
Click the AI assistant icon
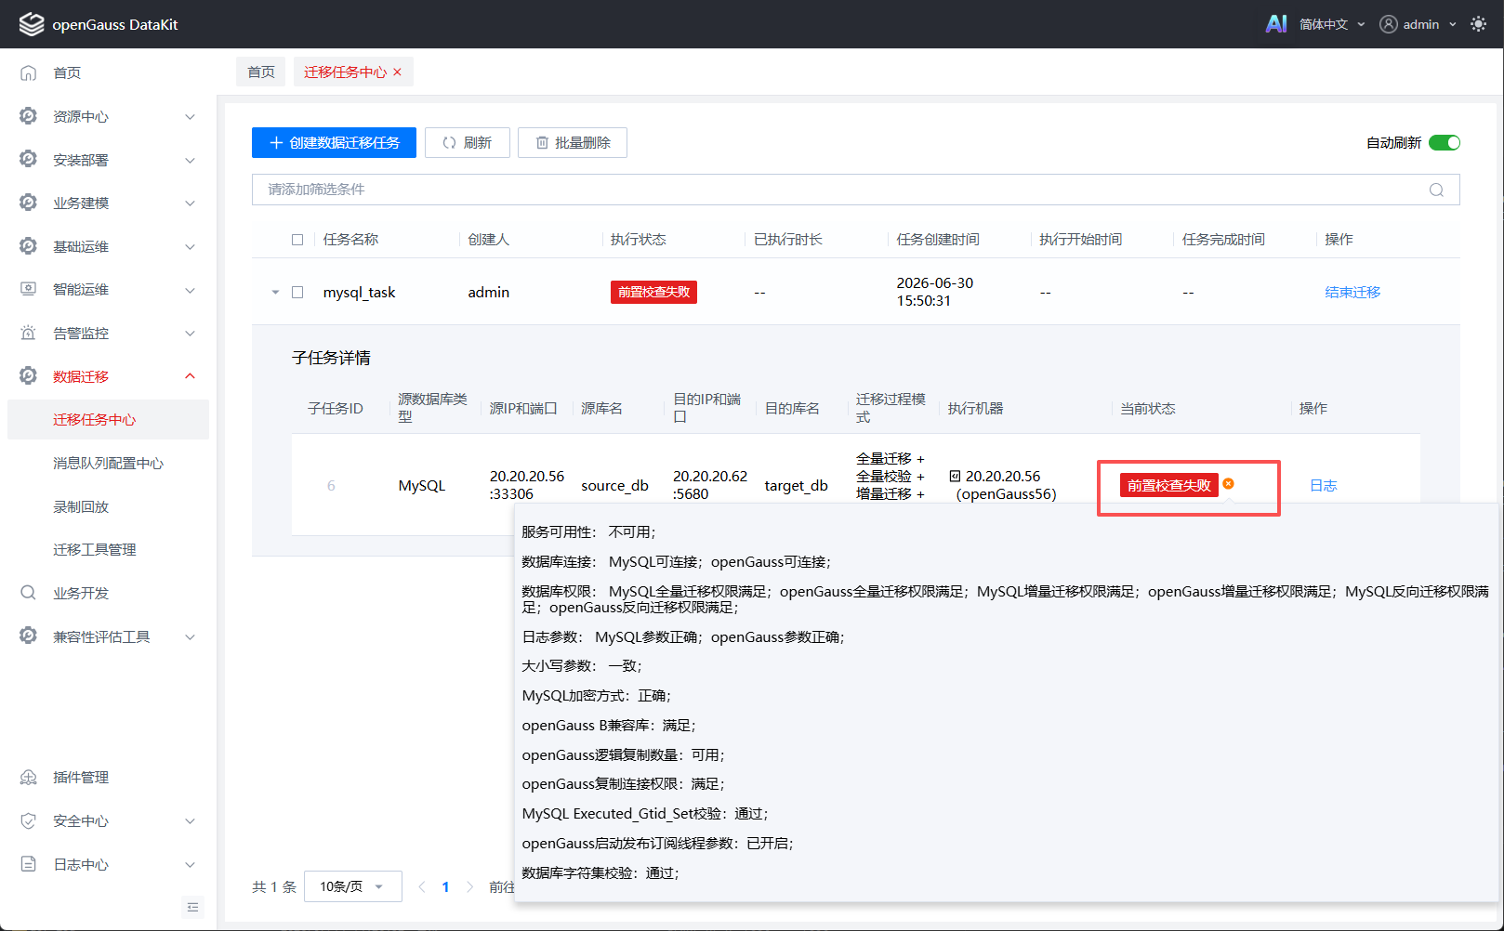[1276, 24]
